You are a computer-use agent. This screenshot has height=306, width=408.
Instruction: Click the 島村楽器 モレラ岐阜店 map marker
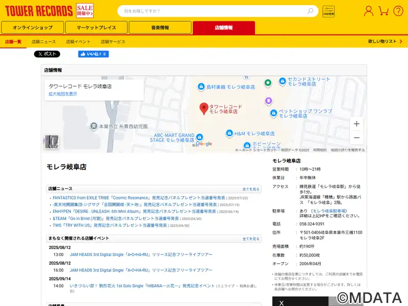pos(201,86)
